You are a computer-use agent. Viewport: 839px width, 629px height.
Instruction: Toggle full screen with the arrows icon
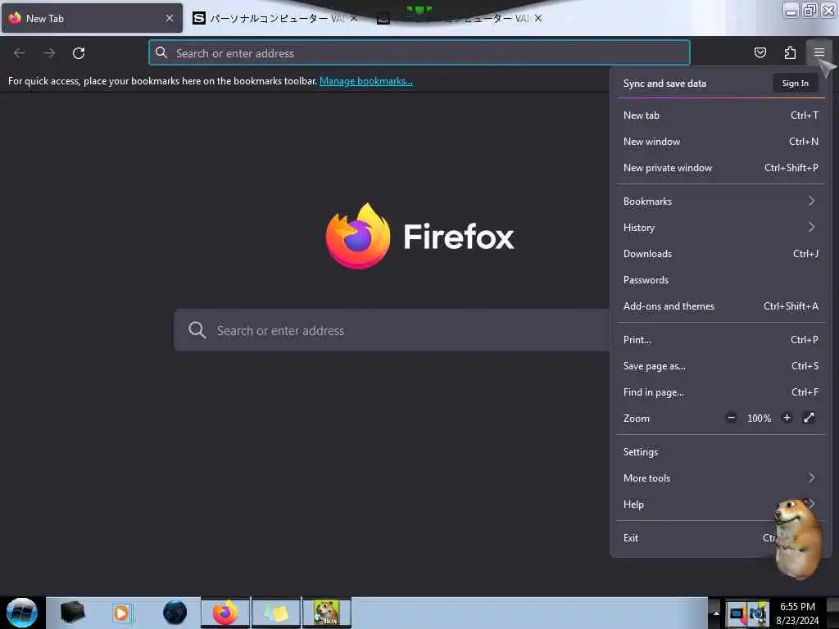[x=809, y=418]
